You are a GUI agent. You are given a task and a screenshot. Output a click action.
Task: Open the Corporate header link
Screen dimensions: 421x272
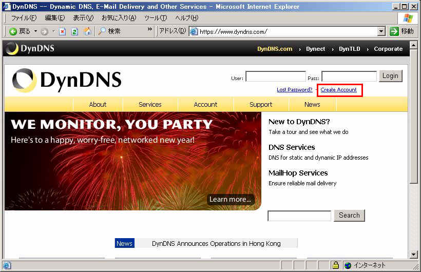coord(388,49)
